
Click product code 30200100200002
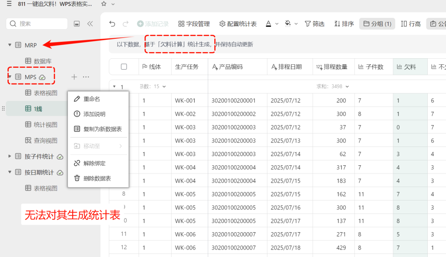click(x=237, y=114)
